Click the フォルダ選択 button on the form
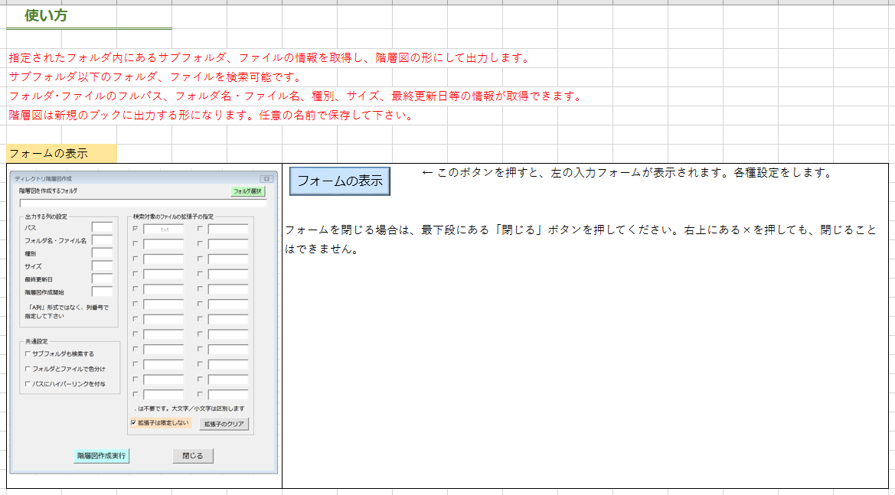 248,191
